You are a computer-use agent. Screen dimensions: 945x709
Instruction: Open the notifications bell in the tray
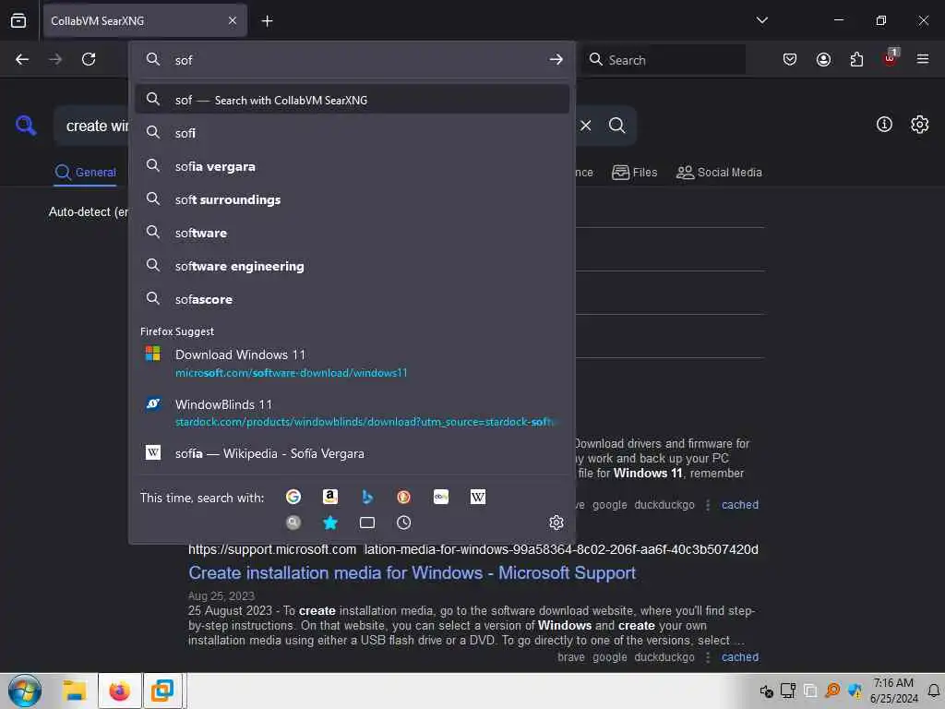coord(934,691)
